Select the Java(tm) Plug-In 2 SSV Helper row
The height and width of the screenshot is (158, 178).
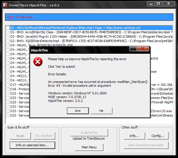[x=91, y=37]
